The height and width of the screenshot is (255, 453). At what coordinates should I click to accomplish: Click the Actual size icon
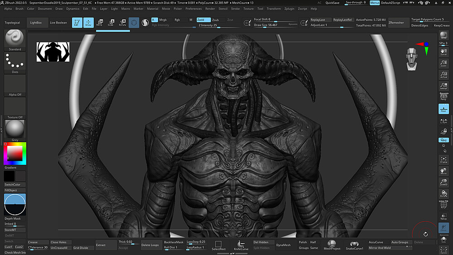click(443, 75)
